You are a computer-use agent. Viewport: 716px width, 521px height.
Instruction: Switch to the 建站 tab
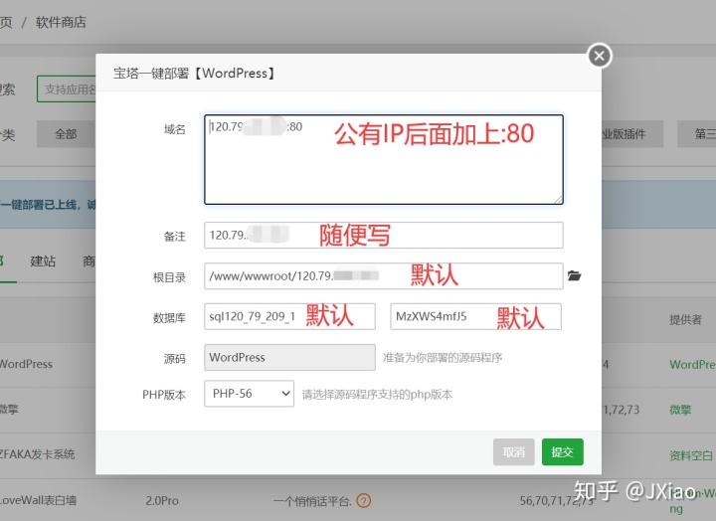pos(43,261)
